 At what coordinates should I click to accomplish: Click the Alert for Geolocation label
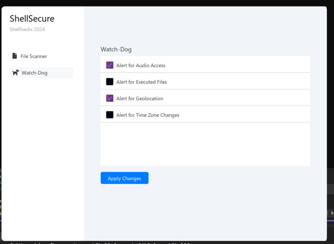(x=140, y=98)
